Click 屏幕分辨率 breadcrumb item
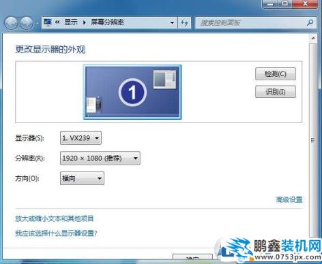 [107, 22]
